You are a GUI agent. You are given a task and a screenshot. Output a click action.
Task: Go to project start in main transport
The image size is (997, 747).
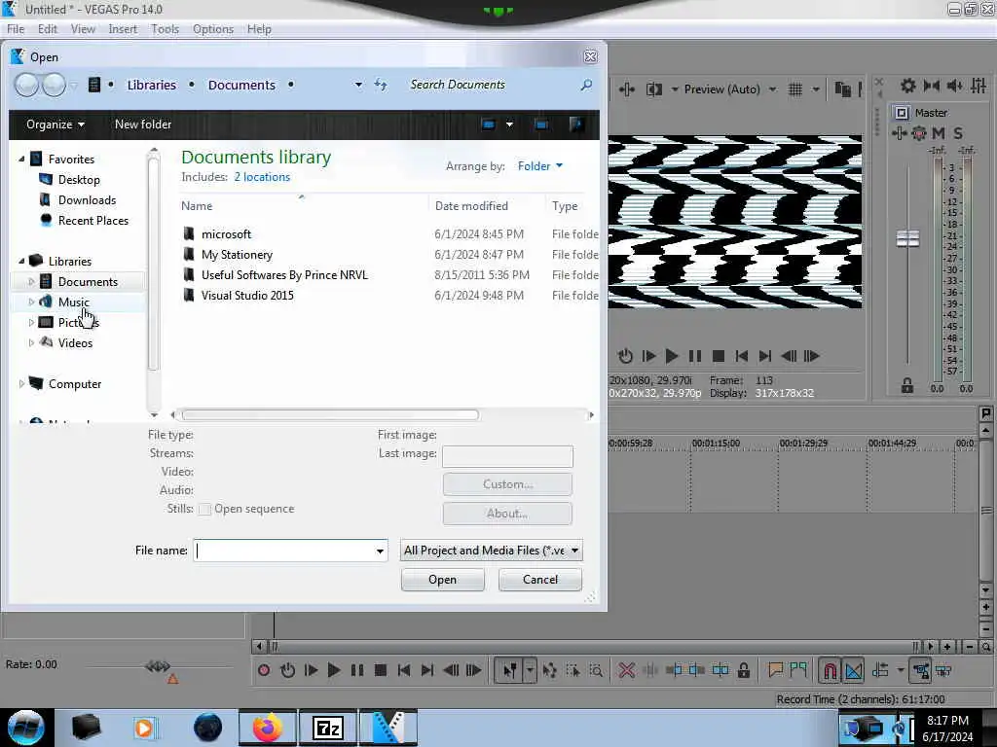403,670
